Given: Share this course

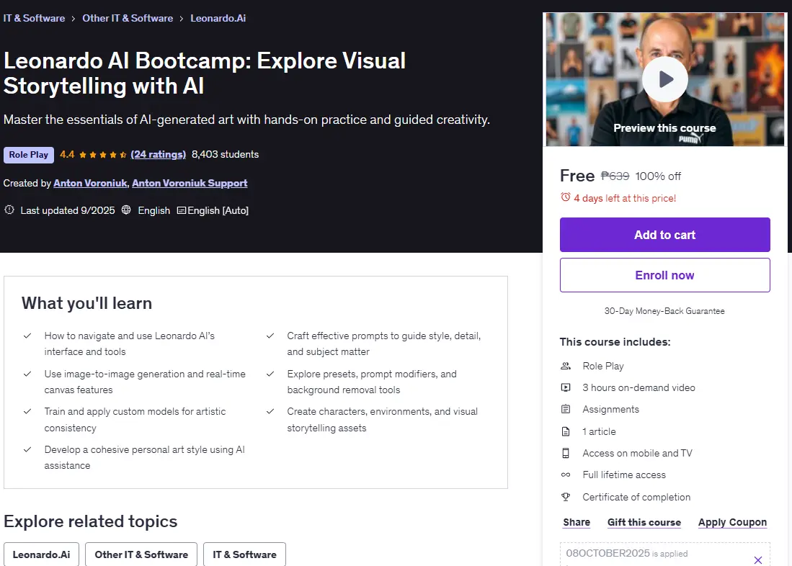Looking at the screenshot, I should click(577, 523).
